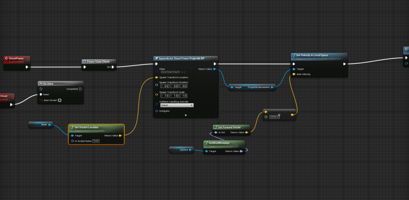Click the Return Value pin on SpawnActor node
This screenshot has width=409, height=200.
pos(215,69)
